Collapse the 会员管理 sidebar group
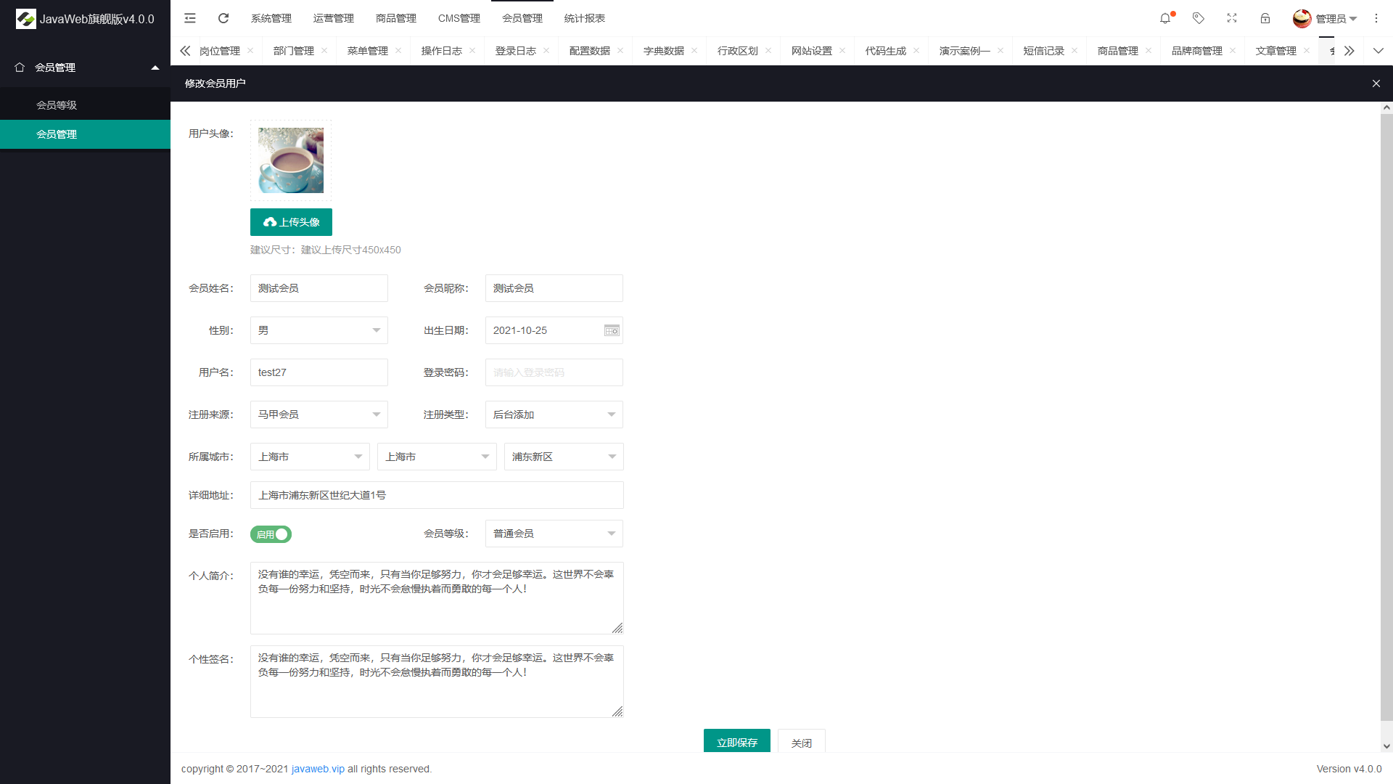This screenshot has width=1393, height=784. point(86,68)
